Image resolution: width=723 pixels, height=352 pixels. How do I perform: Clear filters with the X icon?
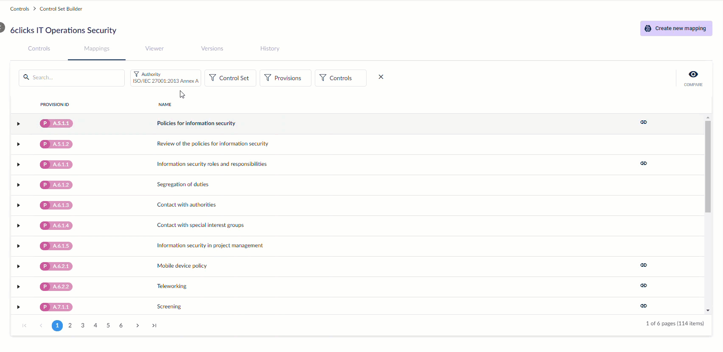381,77
